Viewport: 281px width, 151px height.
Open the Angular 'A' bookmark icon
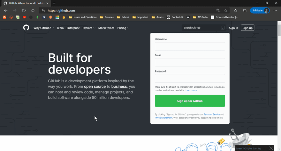[x=188, y=17]
